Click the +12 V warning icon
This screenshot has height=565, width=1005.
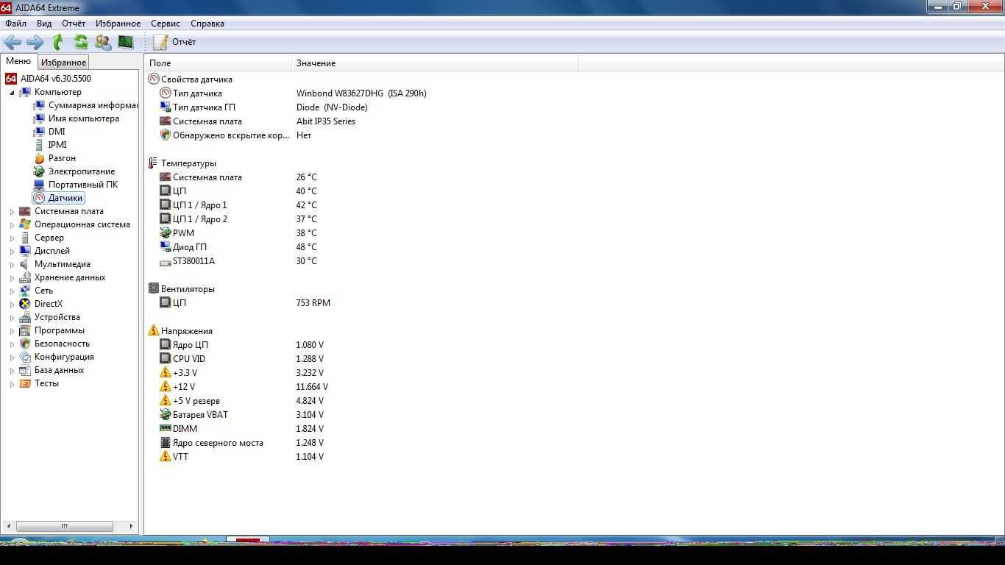[x=166, y=387]
